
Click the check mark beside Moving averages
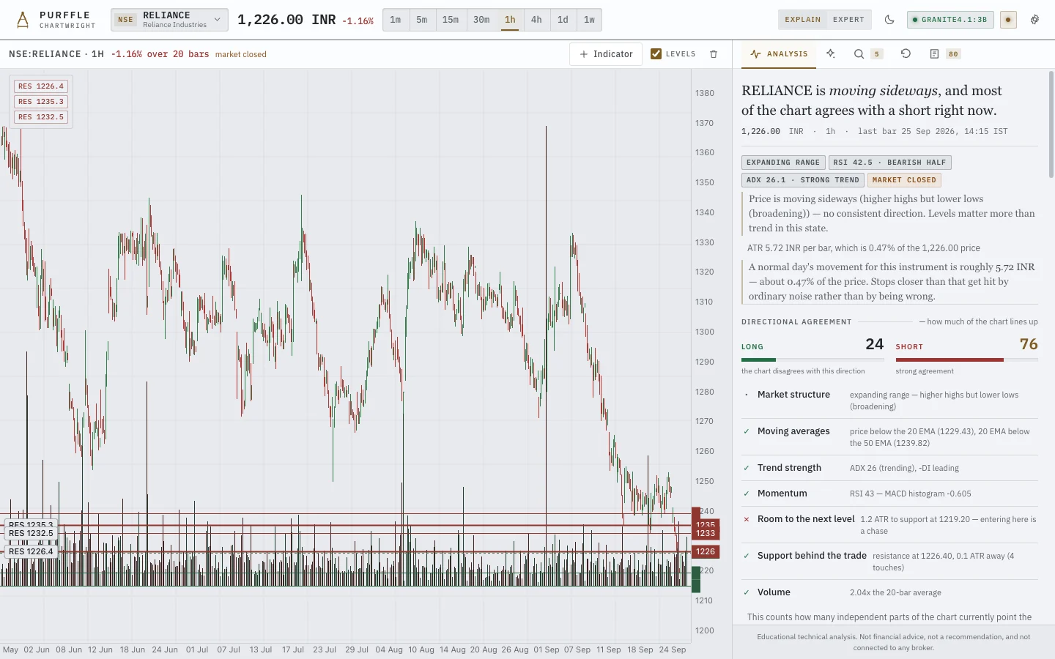(747, 431)
